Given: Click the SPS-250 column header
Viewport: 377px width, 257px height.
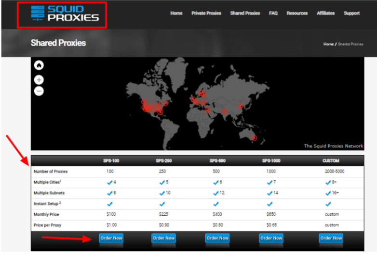Looking at the screenshot, I should (x=164, y=161).
